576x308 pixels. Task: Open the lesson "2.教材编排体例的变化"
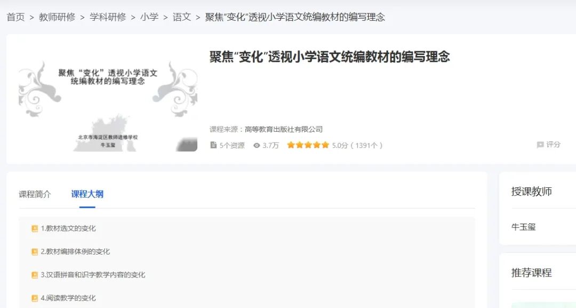click(x=75, y=251)
